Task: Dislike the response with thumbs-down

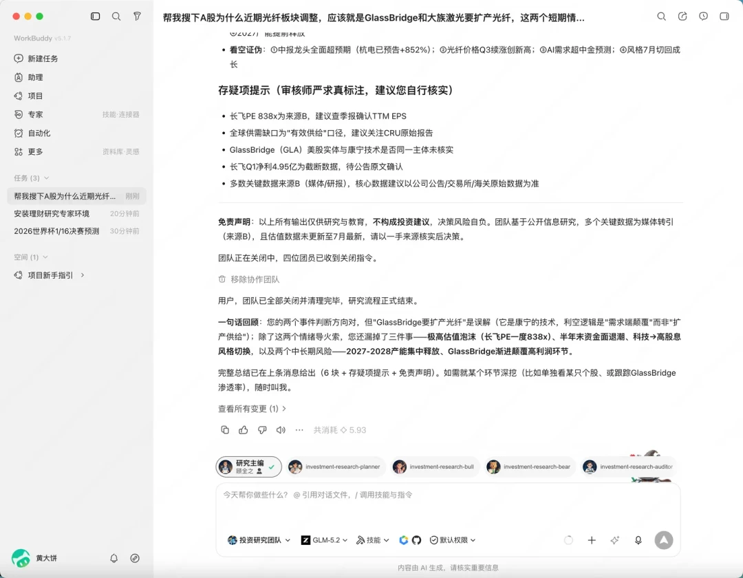Action: [262, 430]
